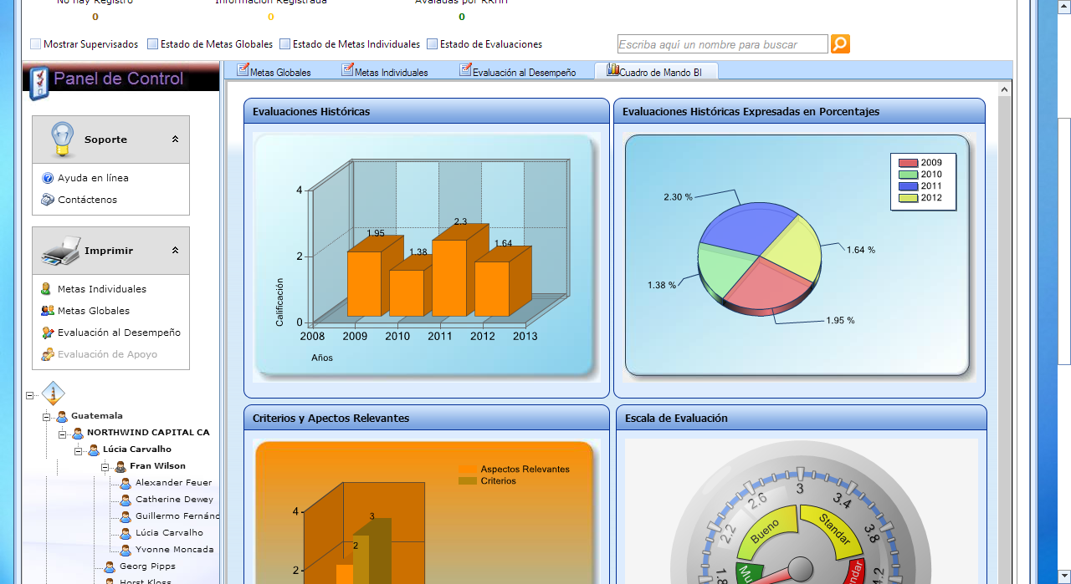Click the Panel de Control clipboard icon
Image resolution: width=1071 pixels, height=584 pixels.
(38, 82)
